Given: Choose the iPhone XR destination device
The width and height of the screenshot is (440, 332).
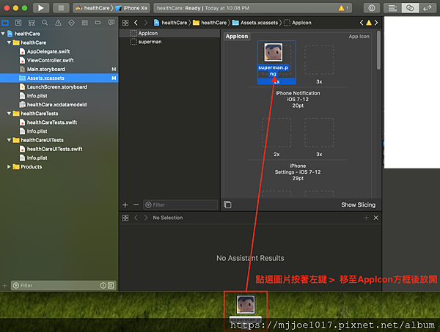Looking at the screenshot, I should point(131,8).
